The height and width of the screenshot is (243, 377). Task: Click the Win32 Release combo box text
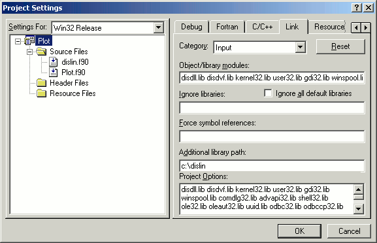tap(77, 28)
